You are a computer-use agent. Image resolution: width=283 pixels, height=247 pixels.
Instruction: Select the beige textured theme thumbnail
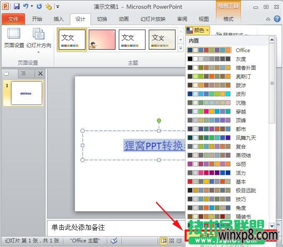(162, 40)
